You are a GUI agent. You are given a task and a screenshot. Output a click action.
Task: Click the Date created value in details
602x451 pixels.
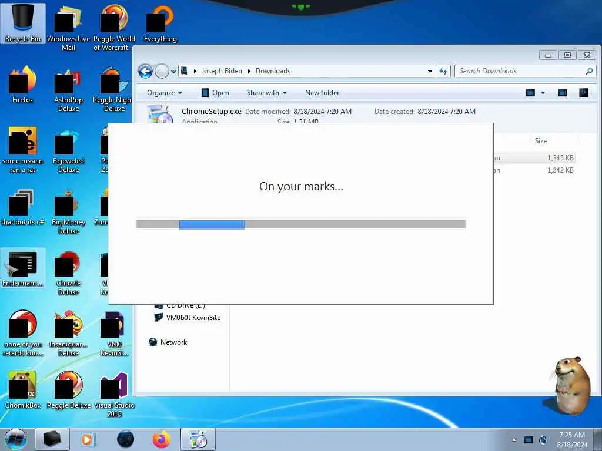click(447, 111)
